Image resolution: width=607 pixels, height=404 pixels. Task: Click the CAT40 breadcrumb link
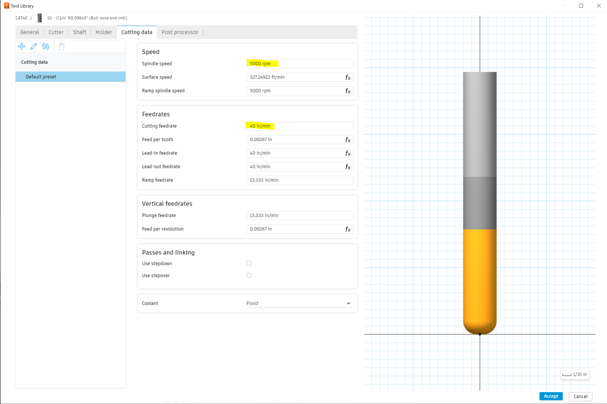[x=21, y=18]
